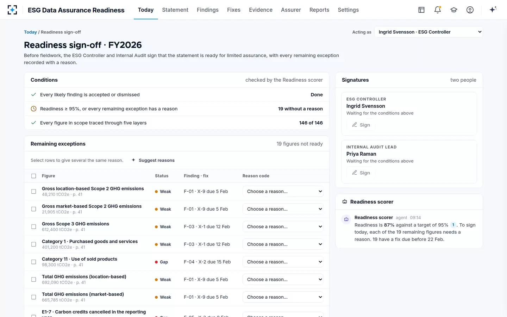Check the Gross Scope 3 GHG emissions row
The width and height of the screenshot is (507, 317).
(34, 227)
